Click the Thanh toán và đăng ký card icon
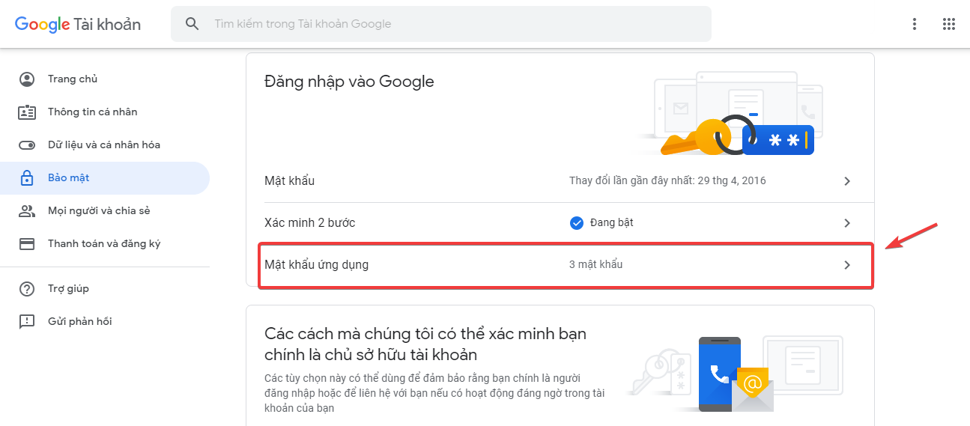This screenshot has height=426, width=970. coord(27,244)
